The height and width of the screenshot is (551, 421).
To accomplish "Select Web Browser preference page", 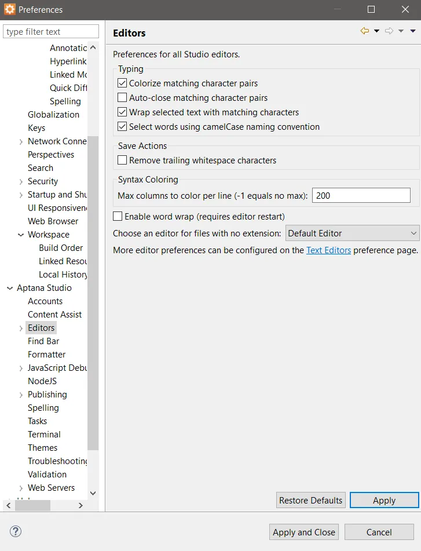I will click(x=53, y=221).
